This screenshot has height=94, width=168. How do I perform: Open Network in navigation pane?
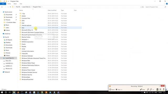pyautogui.click(x=7, y=72)
